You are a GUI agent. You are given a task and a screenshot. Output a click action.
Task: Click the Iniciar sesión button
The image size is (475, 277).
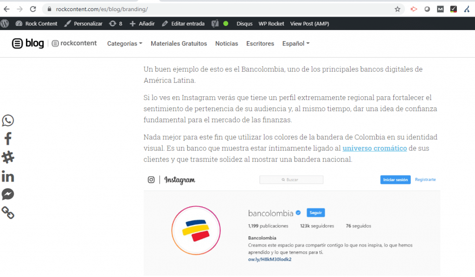tap(395, 180)
